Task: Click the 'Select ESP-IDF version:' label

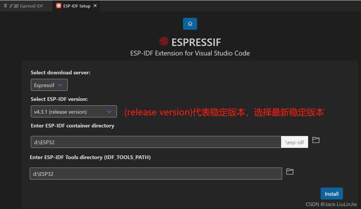Action: coord(59,99)
